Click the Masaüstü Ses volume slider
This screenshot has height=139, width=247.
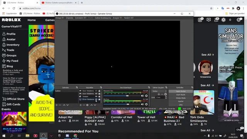click(x=122, y=96)
